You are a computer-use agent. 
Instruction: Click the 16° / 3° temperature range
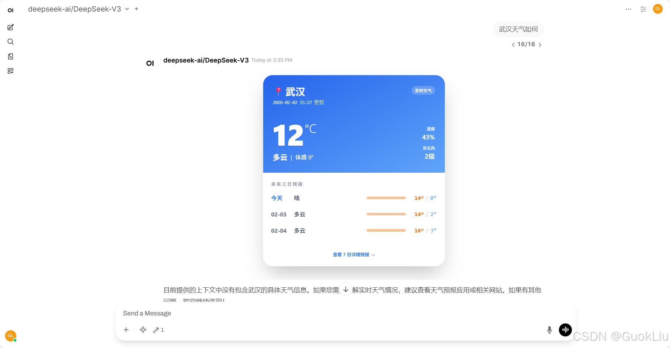click(x=425, y=231)
